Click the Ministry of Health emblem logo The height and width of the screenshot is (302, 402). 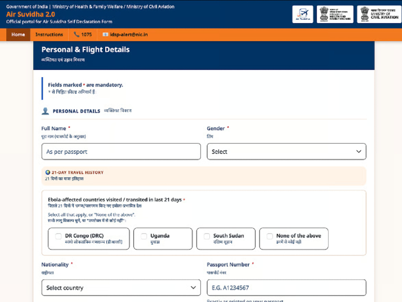(x=335, y=14)
